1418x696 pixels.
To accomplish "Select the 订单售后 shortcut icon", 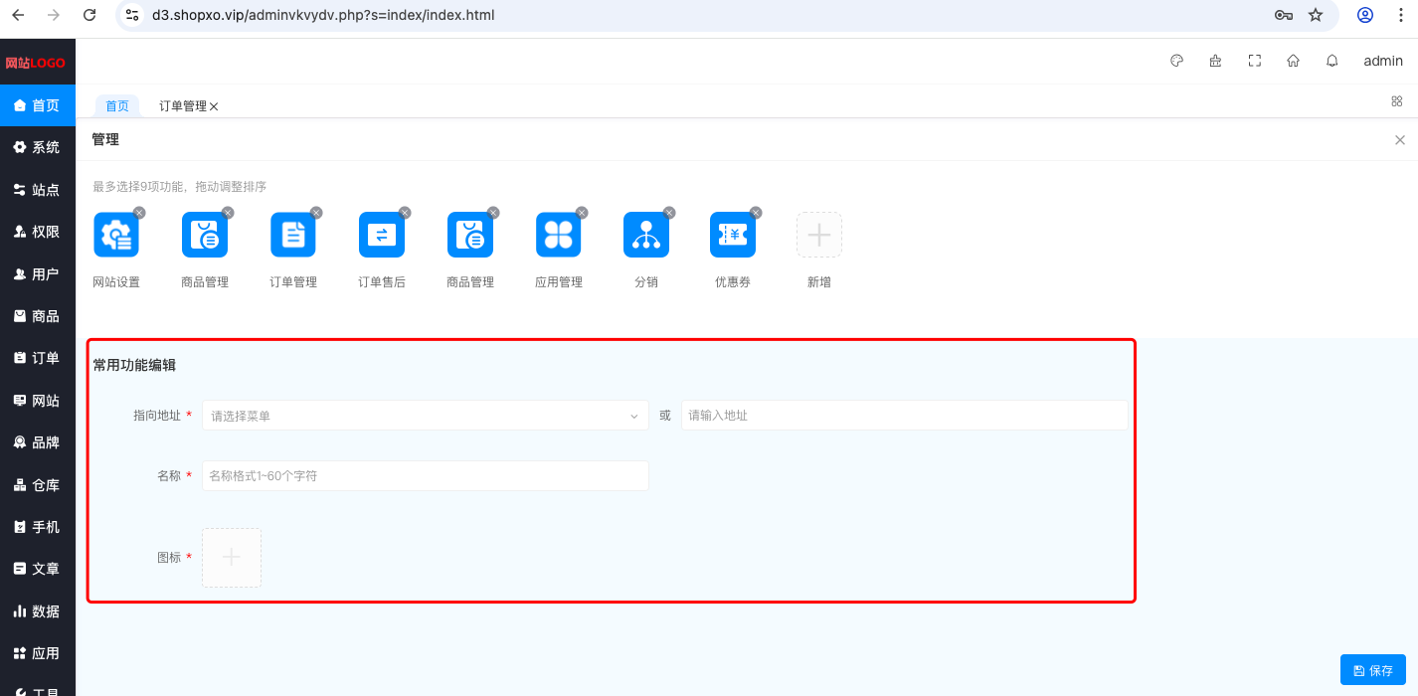I will [382, 235].
